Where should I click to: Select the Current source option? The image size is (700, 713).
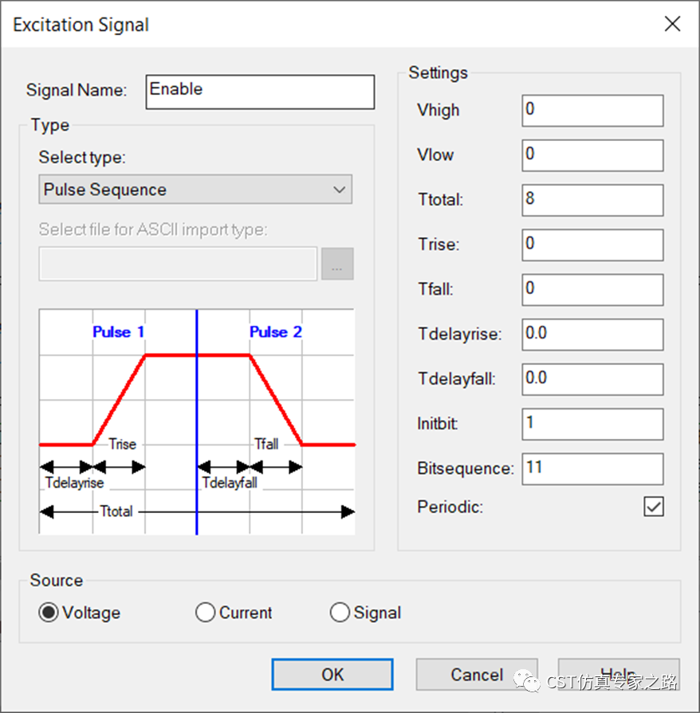click(x=206, y=613)
